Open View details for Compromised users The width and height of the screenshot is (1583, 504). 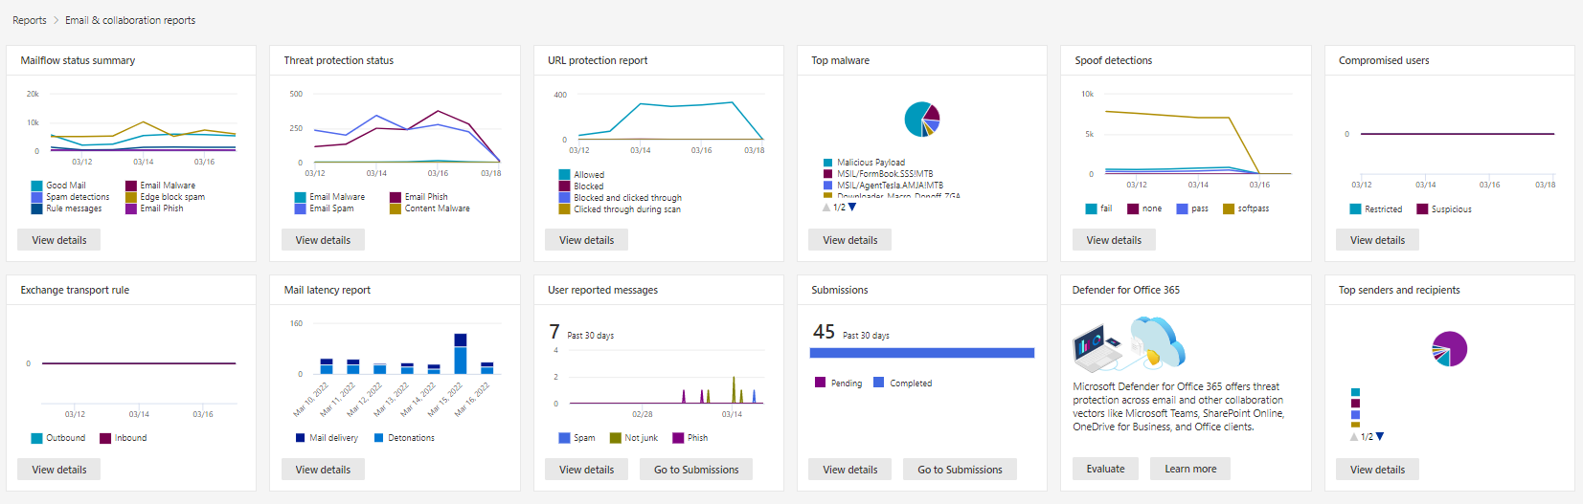click(1377, 240)
